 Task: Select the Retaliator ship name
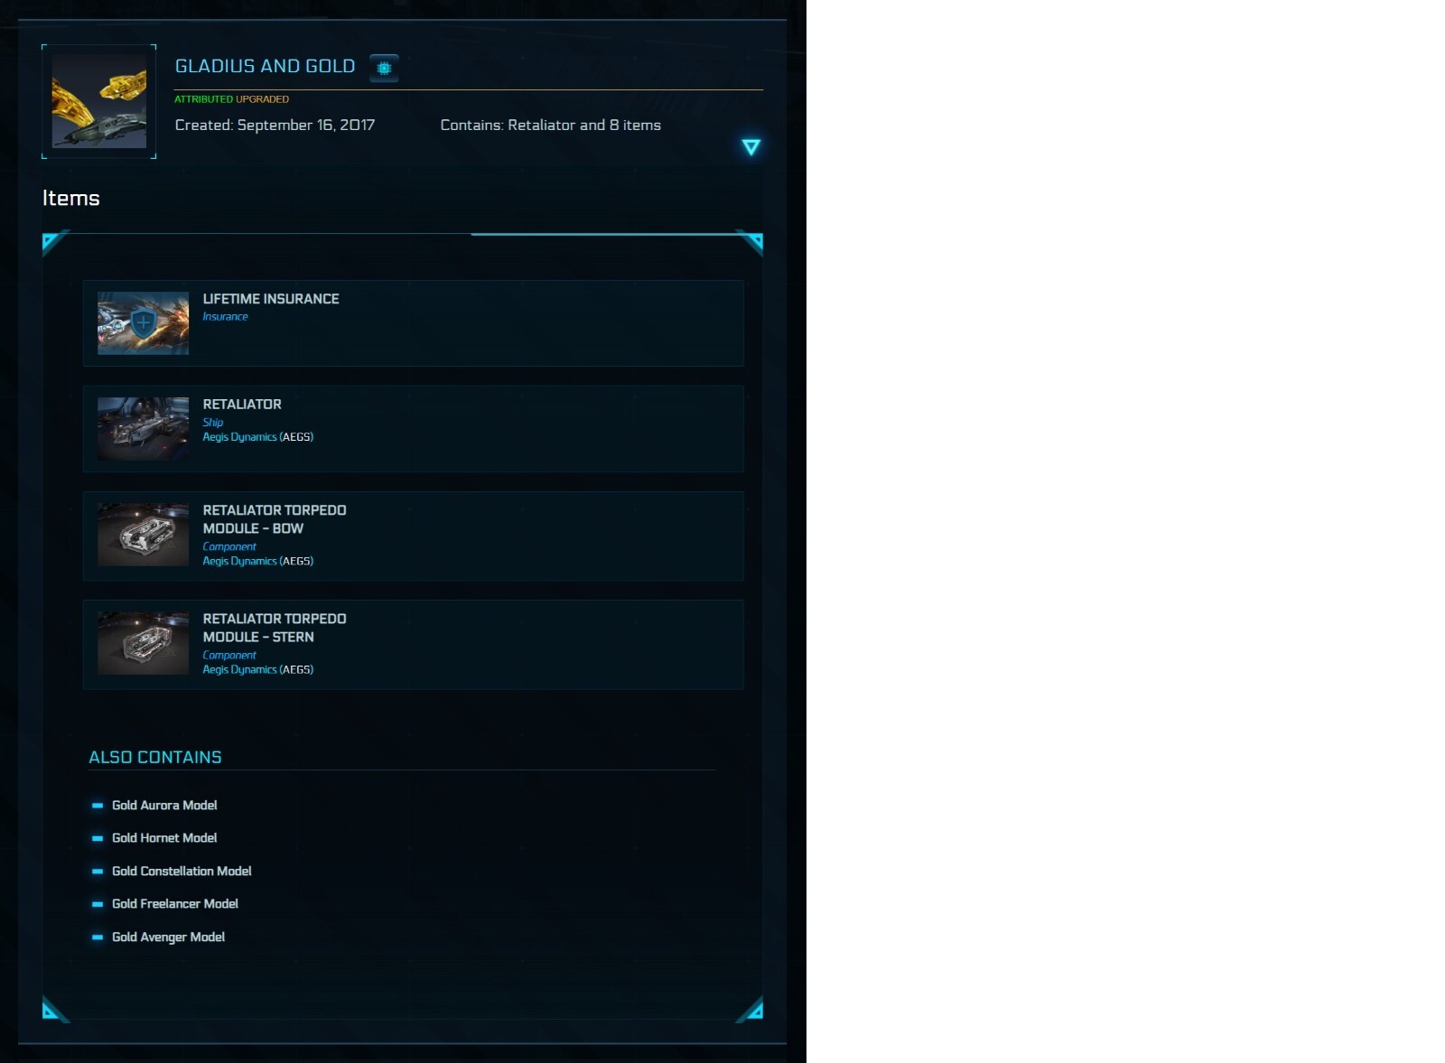coord(242,405)
